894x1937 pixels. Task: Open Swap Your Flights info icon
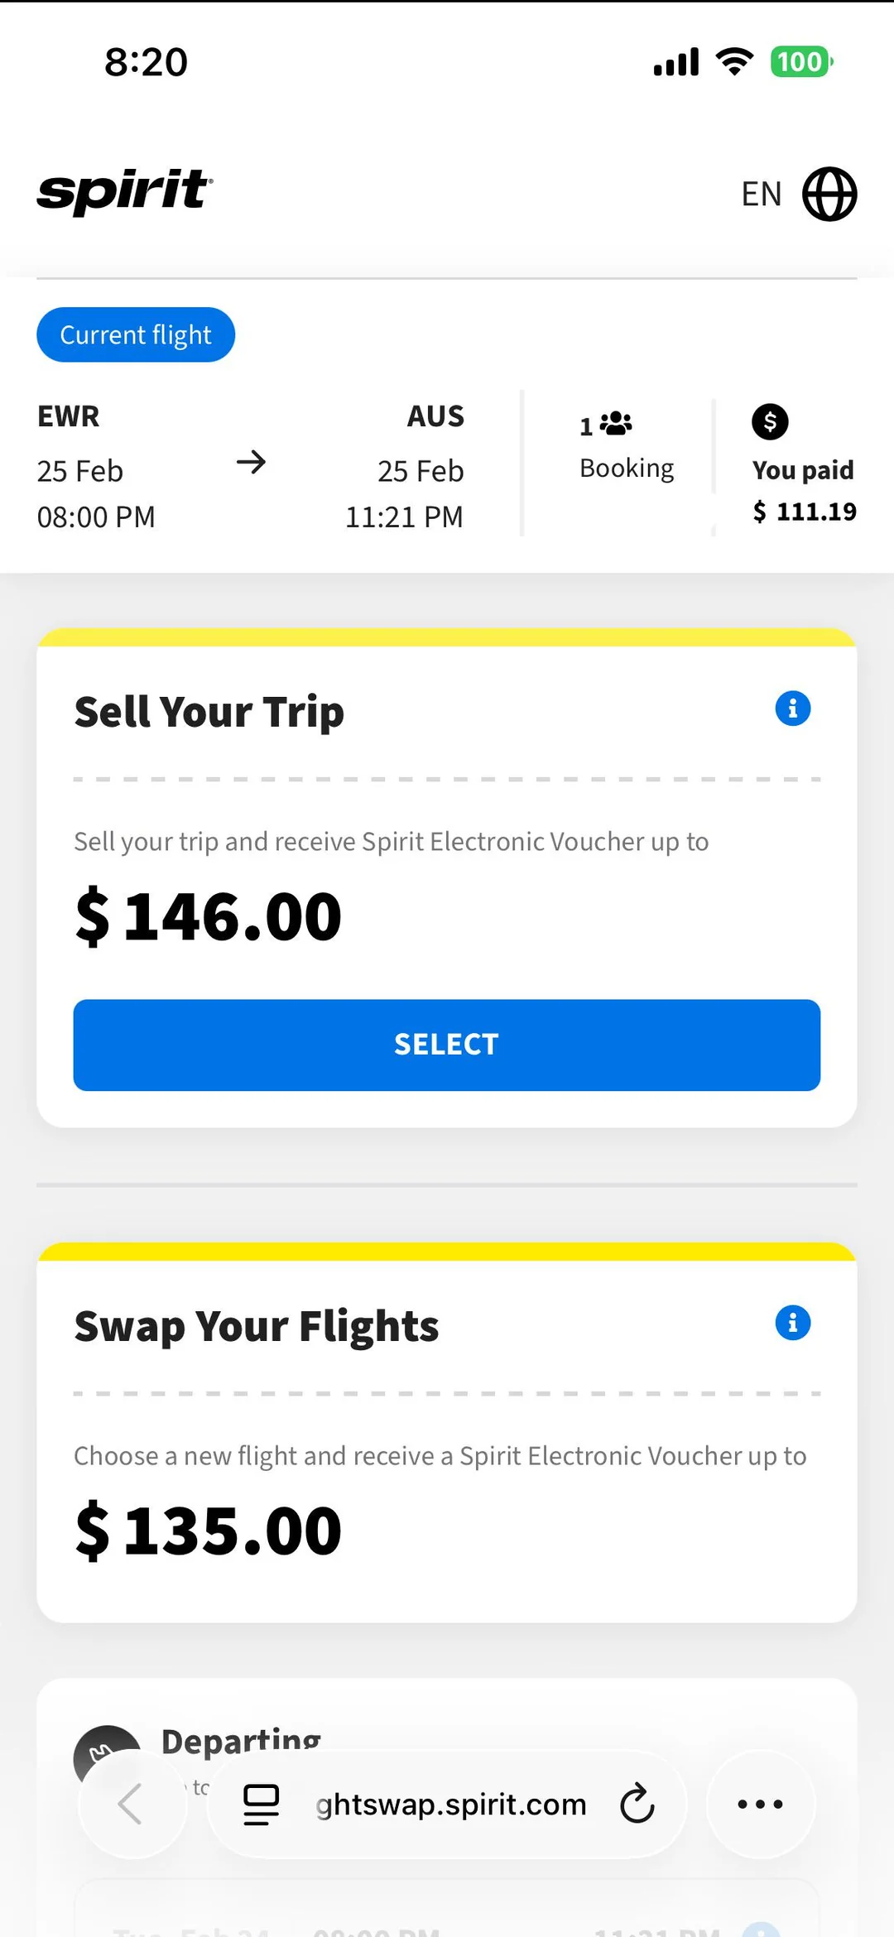(792, 1323)
